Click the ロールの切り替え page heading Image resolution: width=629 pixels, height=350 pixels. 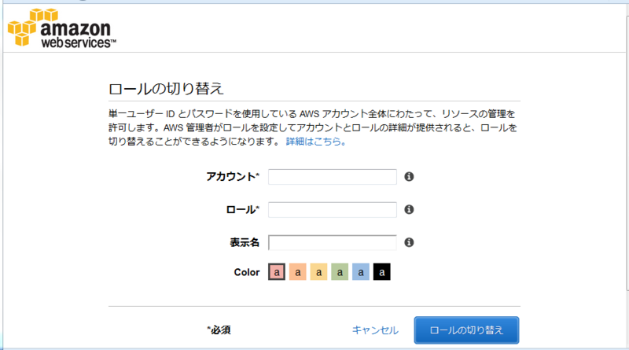(x=166, y=88)
